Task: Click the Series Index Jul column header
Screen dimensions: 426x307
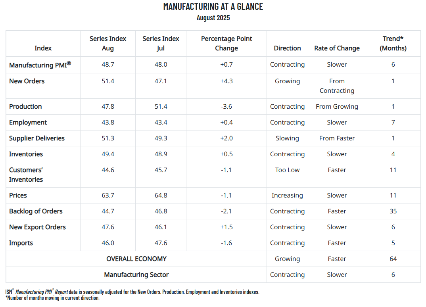Action: pyautogui.click(x=161, y=43)
